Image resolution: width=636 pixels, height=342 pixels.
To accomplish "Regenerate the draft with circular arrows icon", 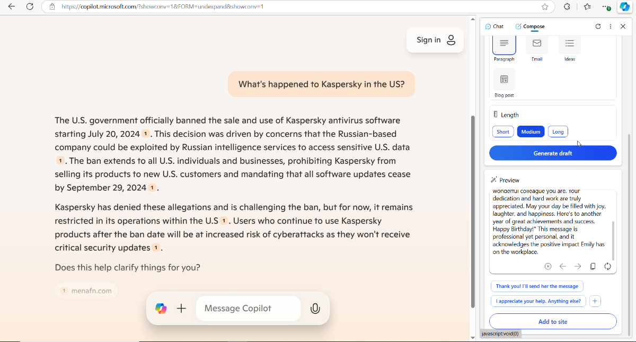I will [x=608, y=266].
